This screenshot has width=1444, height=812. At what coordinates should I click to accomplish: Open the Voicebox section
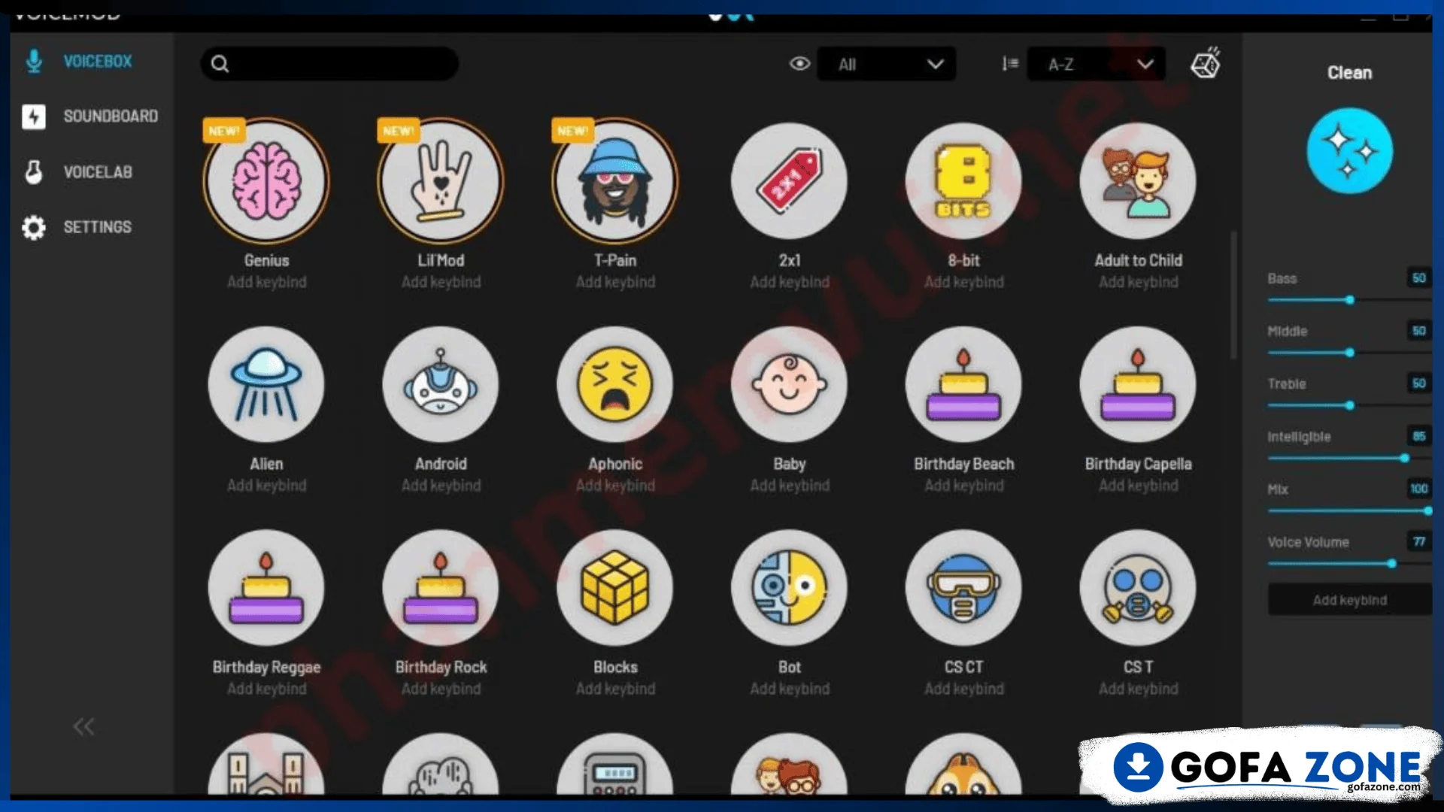pos(79,61)
